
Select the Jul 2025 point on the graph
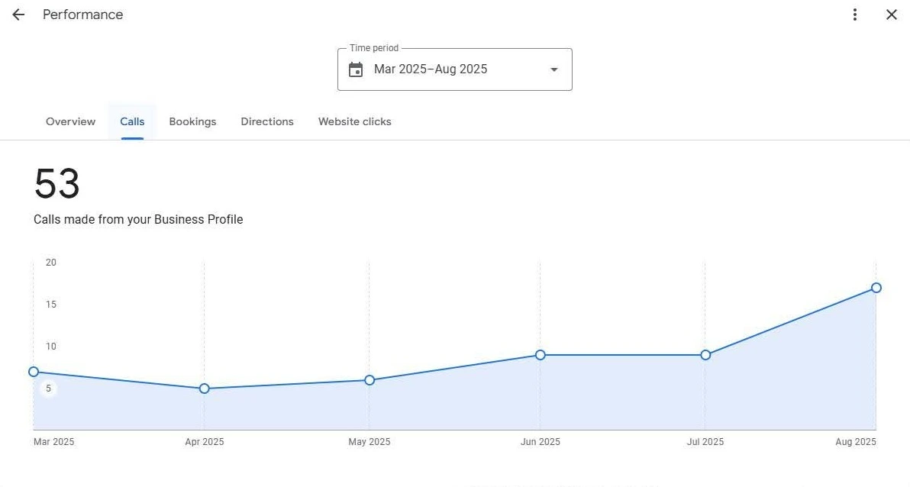[x=705, y=355]
